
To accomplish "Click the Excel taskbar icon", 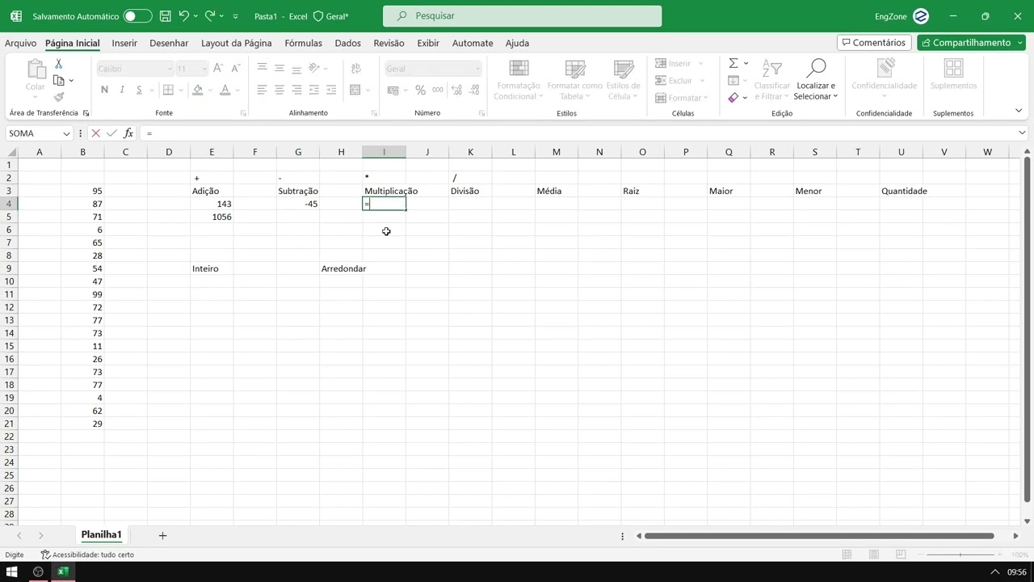I will pyautogui.click(x=63, y=572).
